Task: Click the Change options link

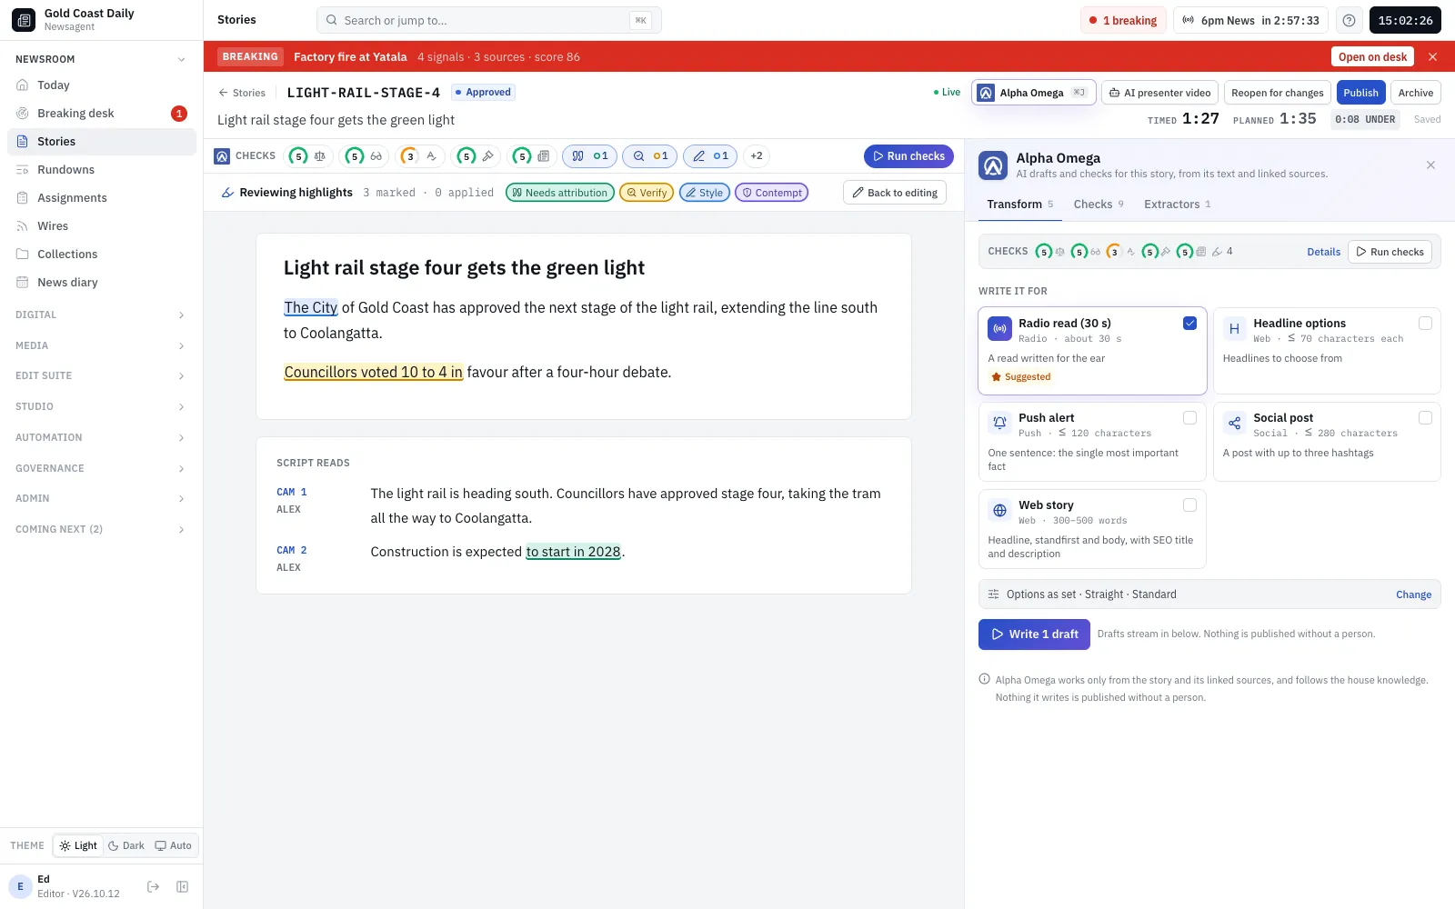Action: click(x=1413, y=594)
